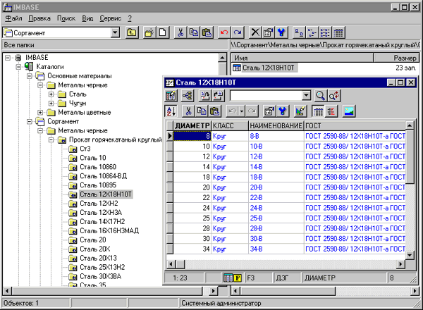Click the magnifier Search icon in table window

click(x=320, y=95)
